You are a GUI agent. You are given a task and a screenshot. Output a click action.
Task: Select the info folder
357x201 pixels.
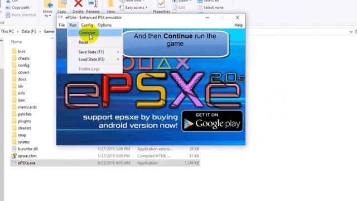[21, 93]
